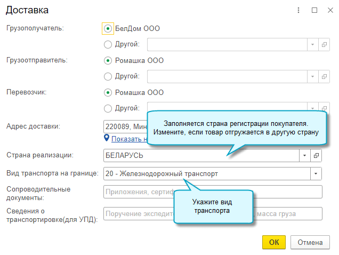The image size is (339, 255).
Task: Select БелДом ООО as Грузополучатель
Action: [108, 29]
